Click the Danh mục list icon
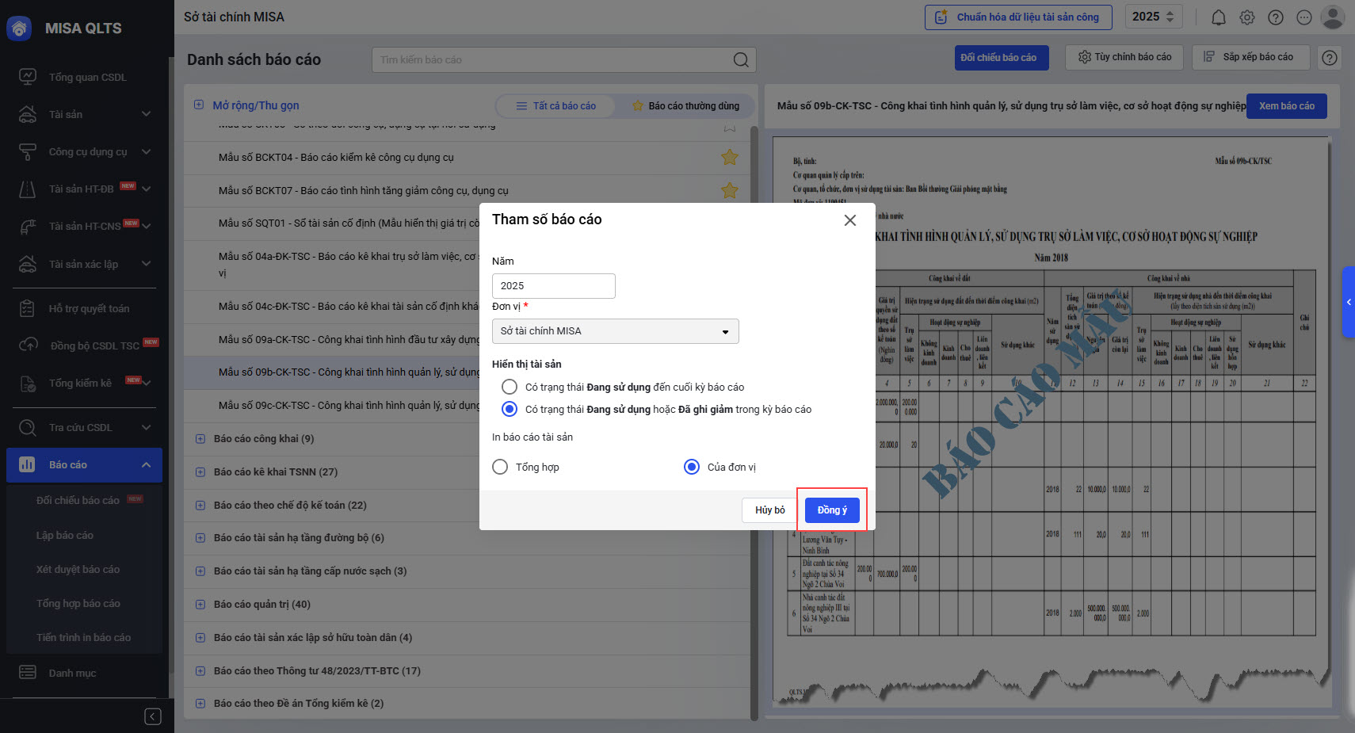The width and height of the screenshot is (1355, 733). [x=28, y=673]
